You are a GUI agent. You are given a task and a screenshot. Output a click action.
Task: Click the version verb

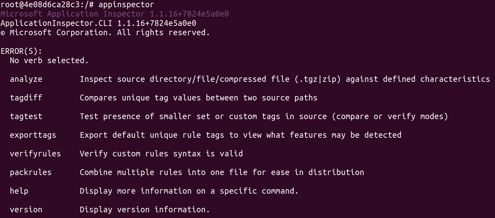(26, 210)
